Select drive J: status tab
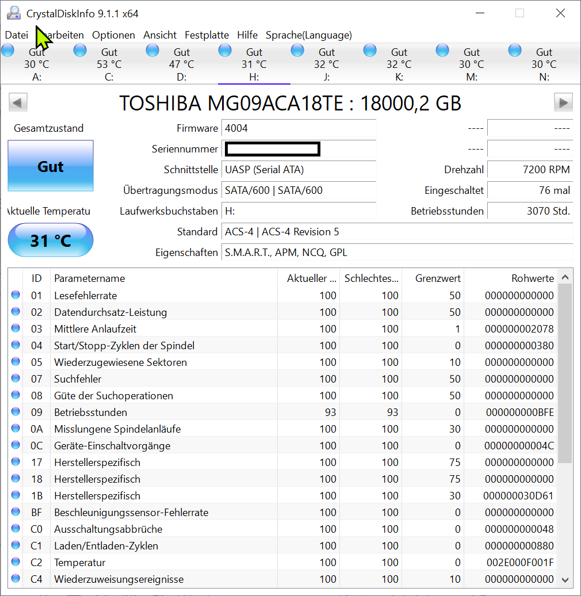This screenshot has width=581, height=596. pos(327,63)
